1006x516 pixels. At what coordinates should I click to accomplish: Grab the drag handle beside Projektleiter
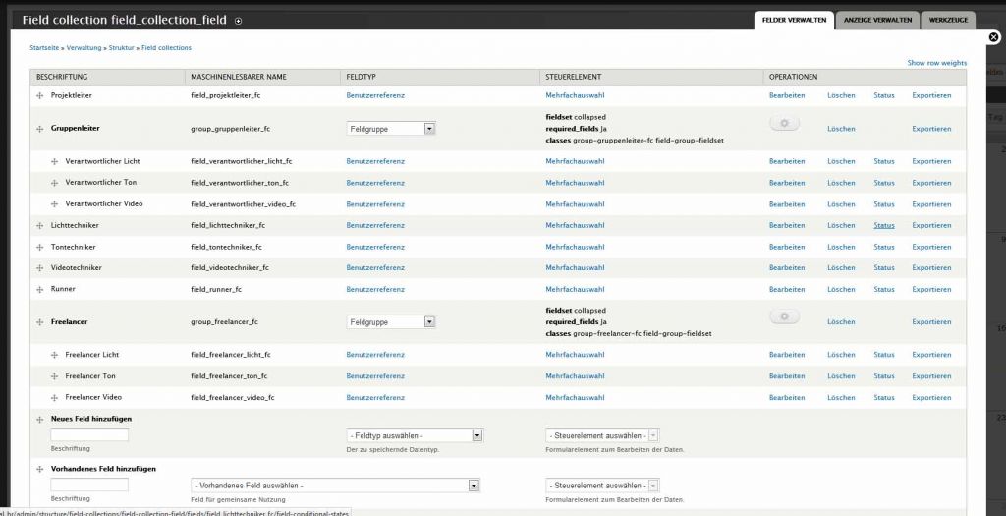pos(40,95)
